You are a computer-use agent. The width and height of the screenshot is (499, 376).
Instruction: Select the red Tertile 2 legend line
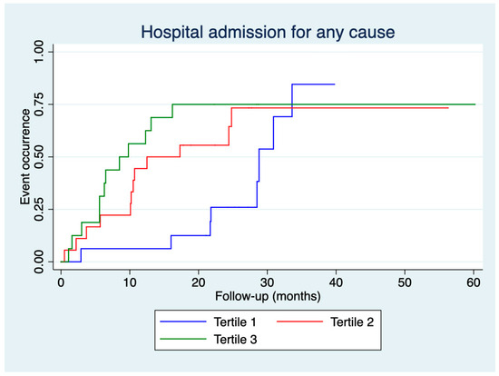[299, 322]
